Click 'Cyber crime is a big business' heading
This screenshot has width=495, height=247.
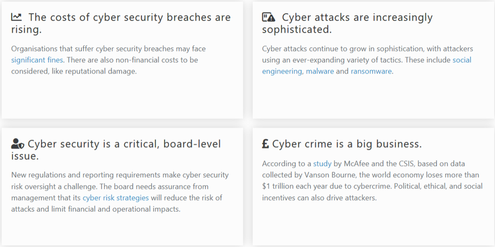click(x=347, y=144)
